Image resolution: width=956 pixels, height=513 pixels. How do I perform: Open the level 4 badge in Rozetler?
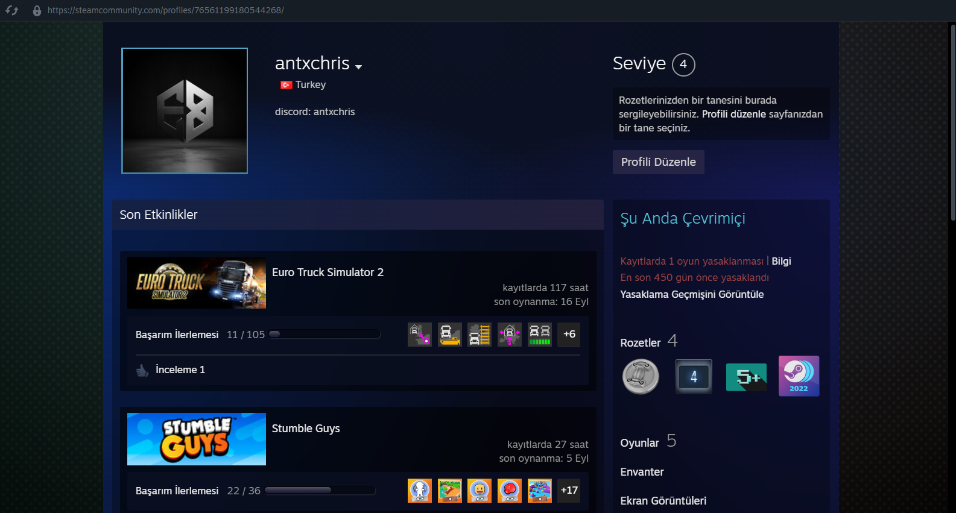pos(694,377)
